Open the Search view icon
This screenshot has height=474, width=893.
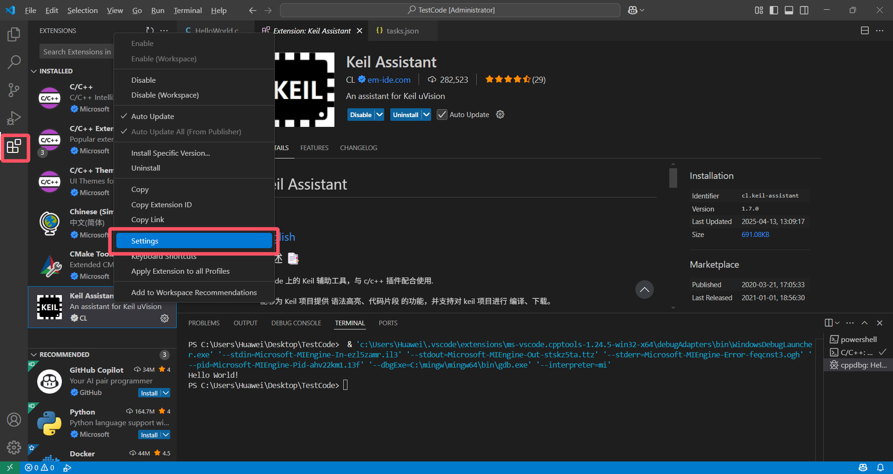[x=14, y=62]
